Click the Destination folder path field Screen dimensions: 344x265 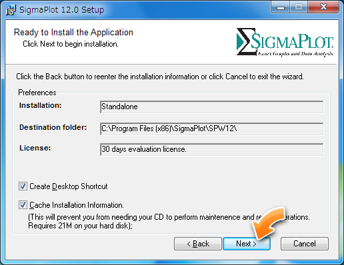pos(212,129)
